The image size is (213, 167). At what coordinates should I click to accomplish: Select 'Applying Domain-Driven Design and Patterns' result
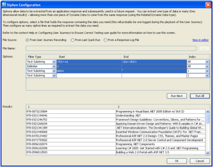(x=161, y=124)
